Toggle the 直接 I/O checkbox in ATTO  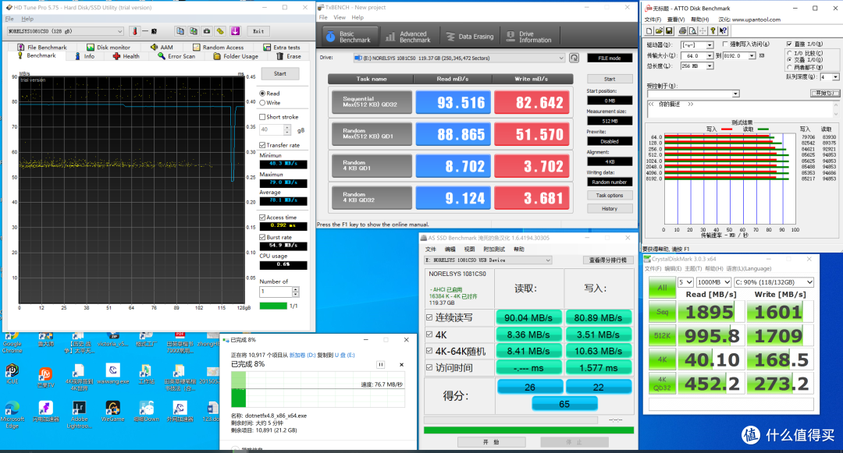788,44
